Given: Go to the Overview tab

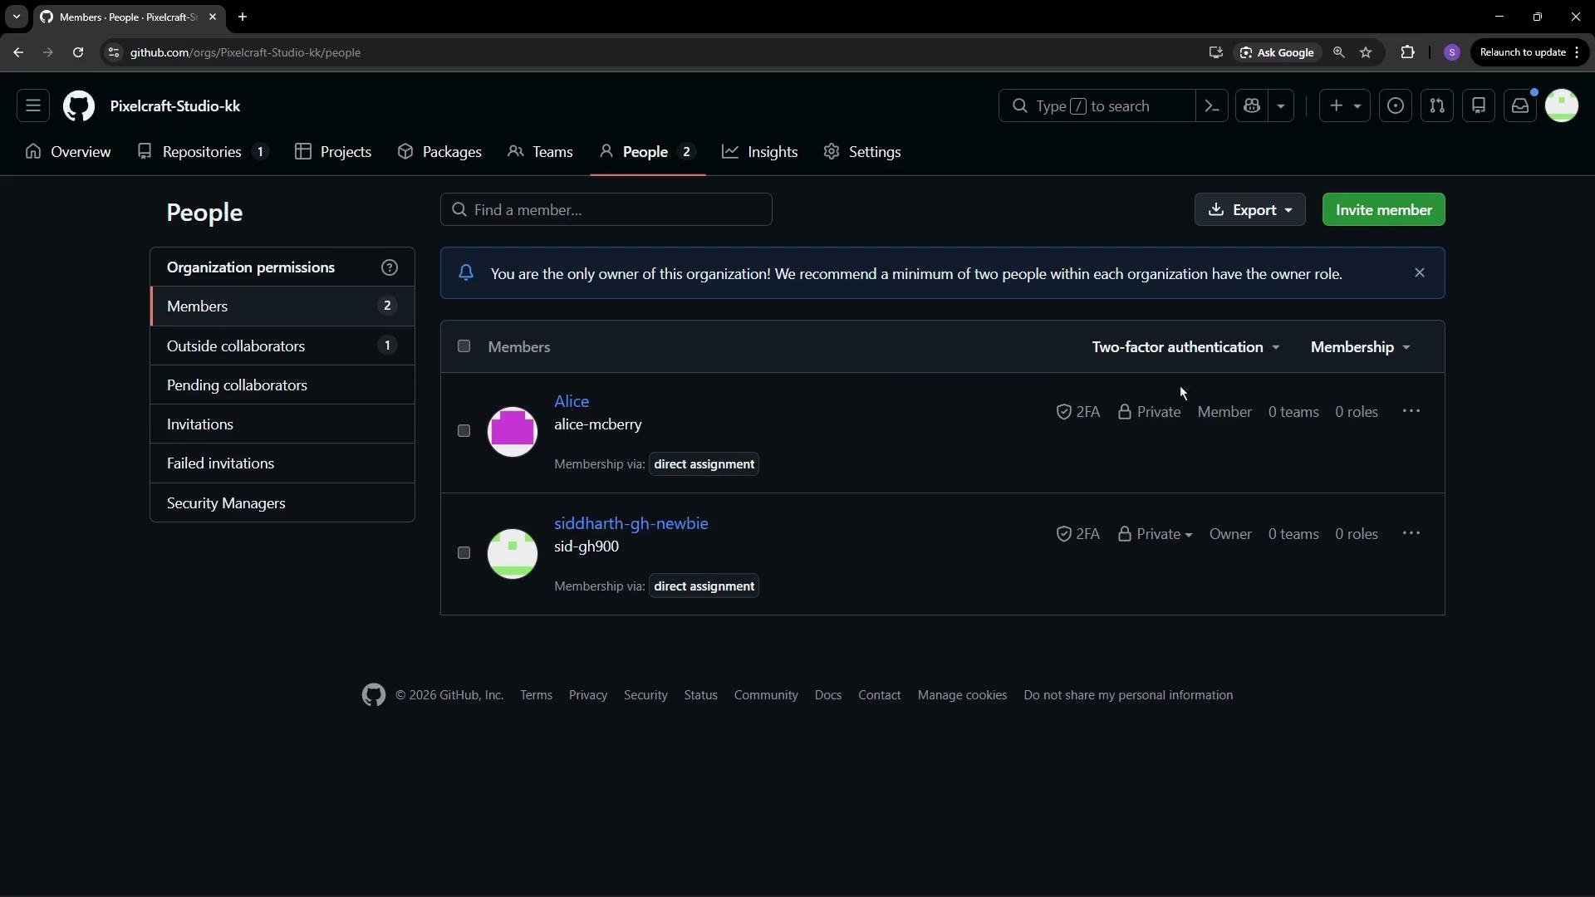Looking at the screenshot, I should [68, 152].
